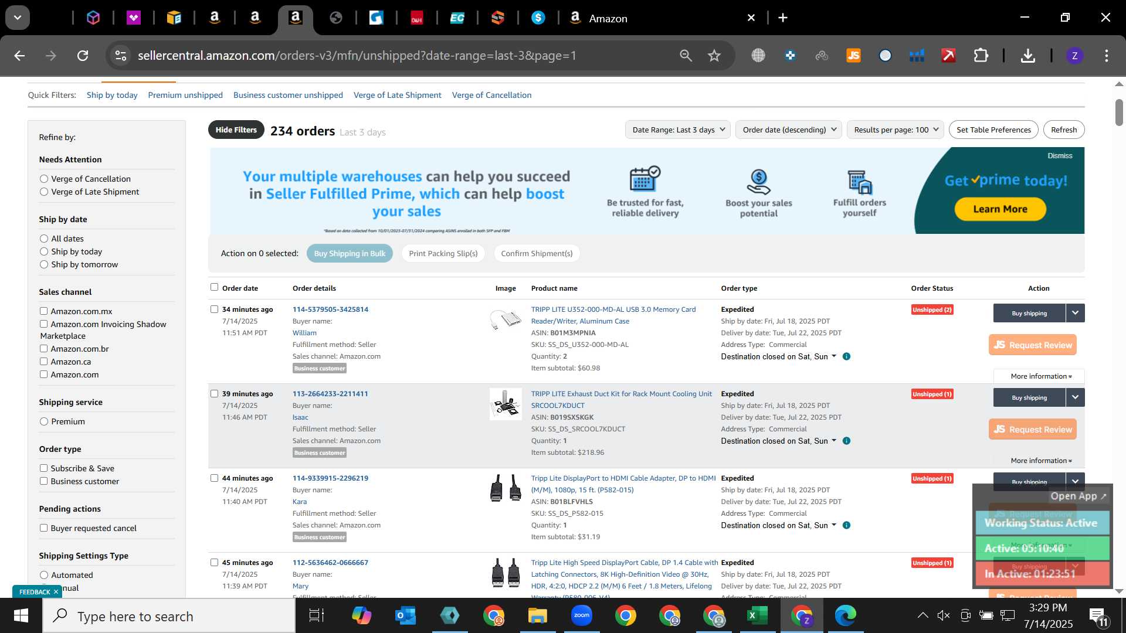Viewport: 1126px width, 633px height.
Task: Select the Verge of Cancellation radio button
Action: tap(44, 179)
